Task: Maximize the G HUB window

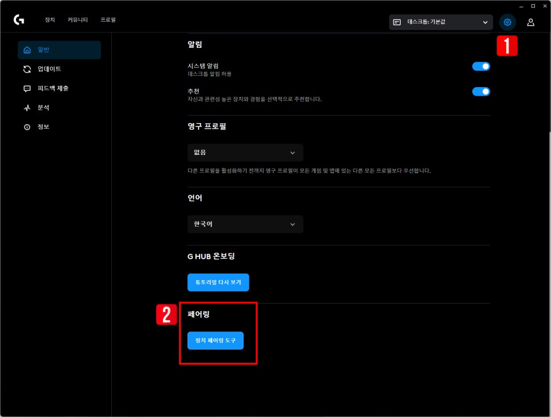Action: coord(533,6)
